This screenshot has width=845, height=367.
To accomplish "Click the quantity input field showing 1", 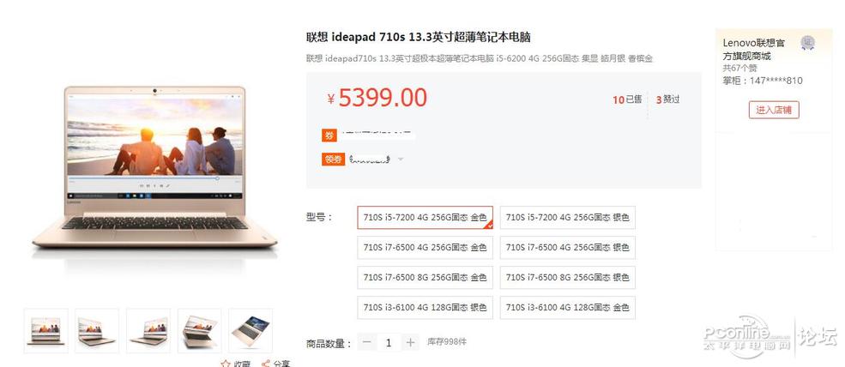I will (x=389, y=342).
